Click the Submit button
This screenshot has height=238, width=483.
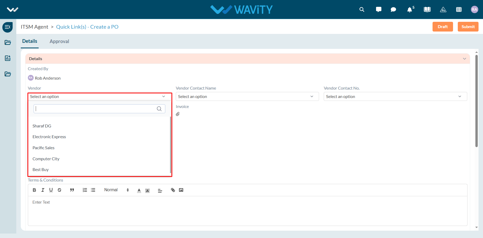pos(468,27)
